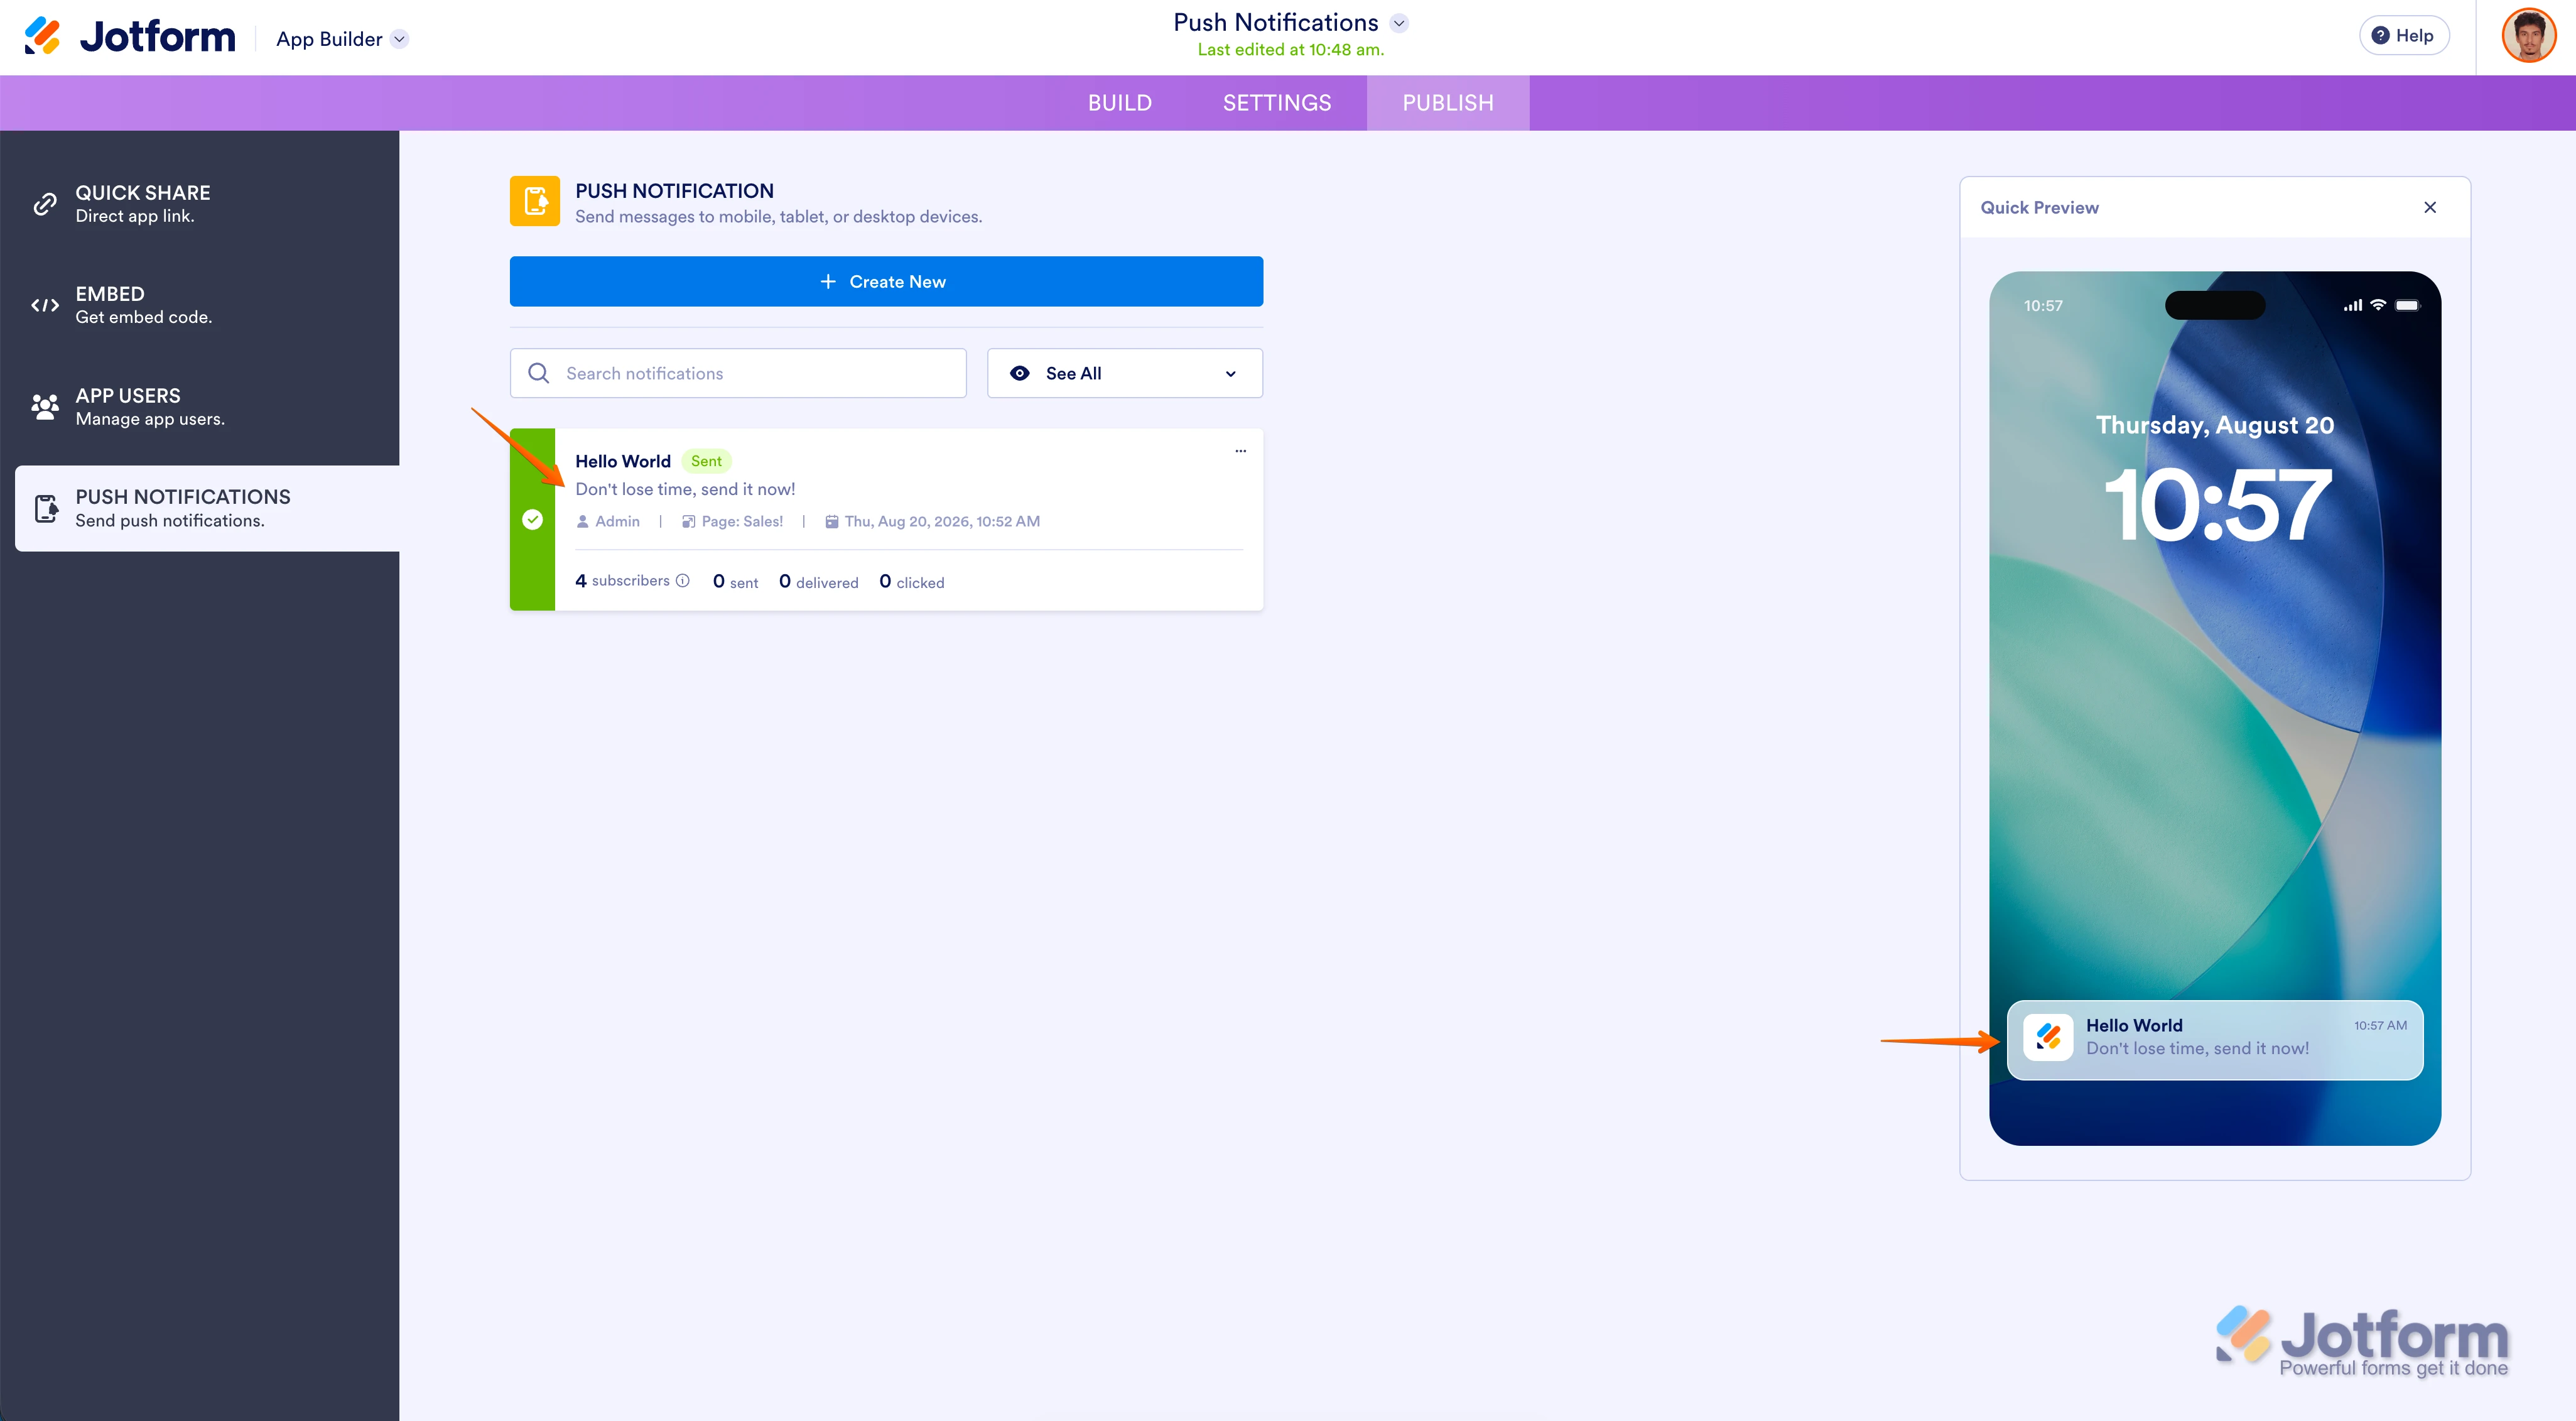Click the 0 delivered statistic
Viewport: 2576px width, 1421px height.
tap(818, 582)
